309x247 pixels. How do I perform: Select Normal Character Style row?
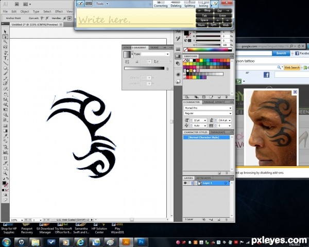tap(207, 137)
